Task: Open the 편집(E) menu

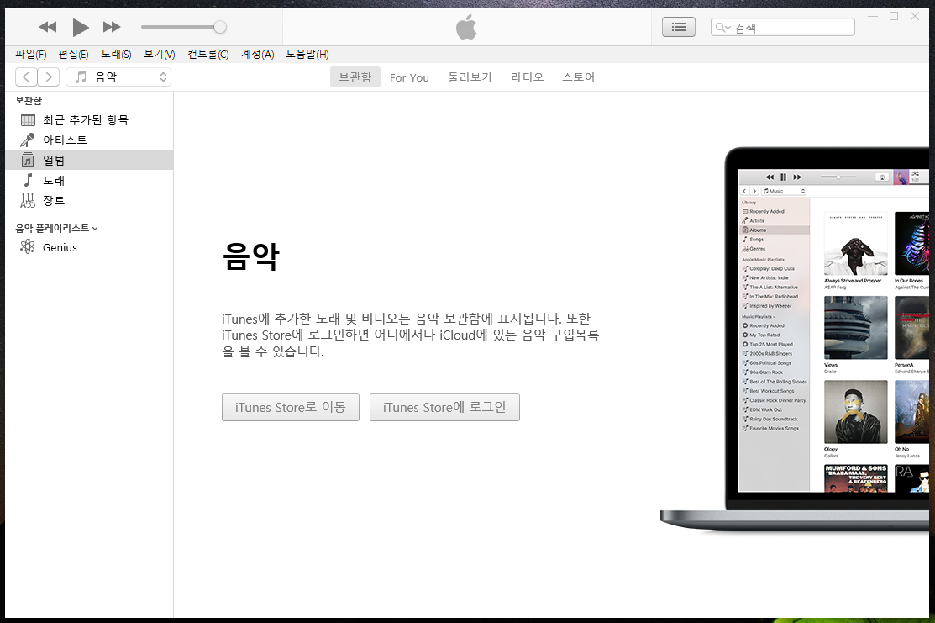Action: [73, 55]
